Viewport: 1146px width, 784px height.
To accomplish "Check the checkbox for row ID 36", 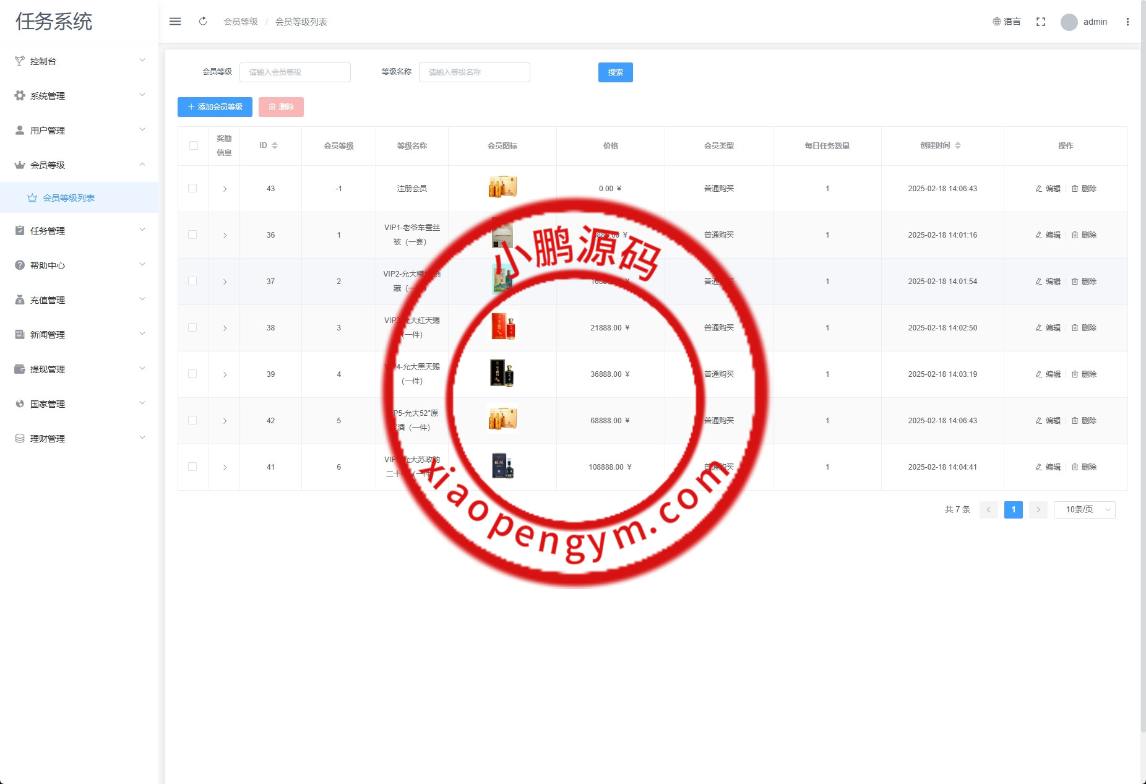I will click(x=192, y=235).
